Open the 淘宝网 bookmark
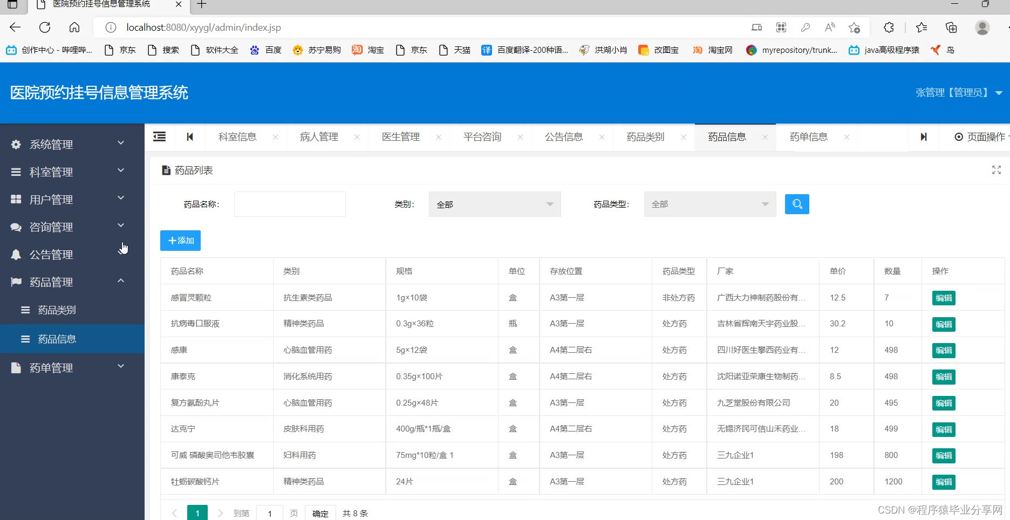This screenshot has height=520, width=1010. pyautogui.click(x=713, y=50)
